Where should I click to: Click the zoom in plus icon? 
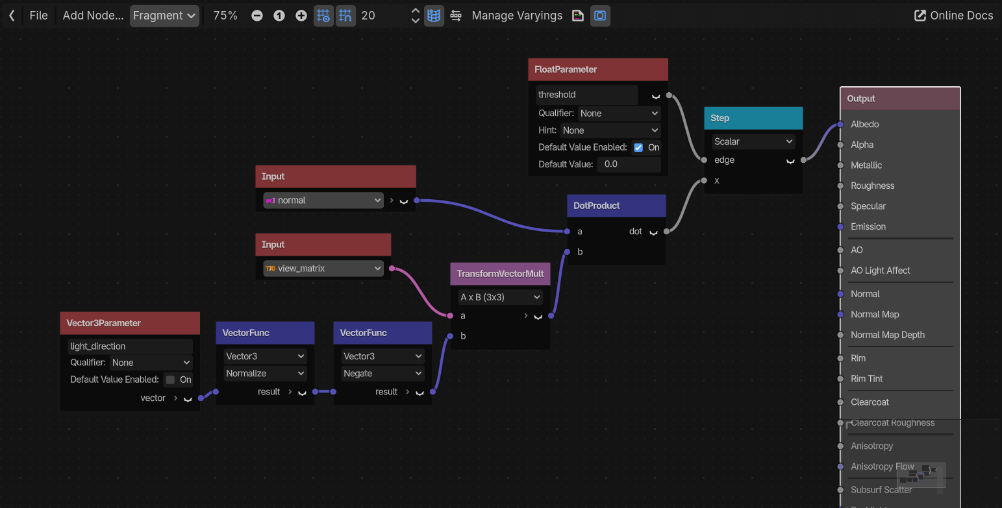click(x=301, y=16)
